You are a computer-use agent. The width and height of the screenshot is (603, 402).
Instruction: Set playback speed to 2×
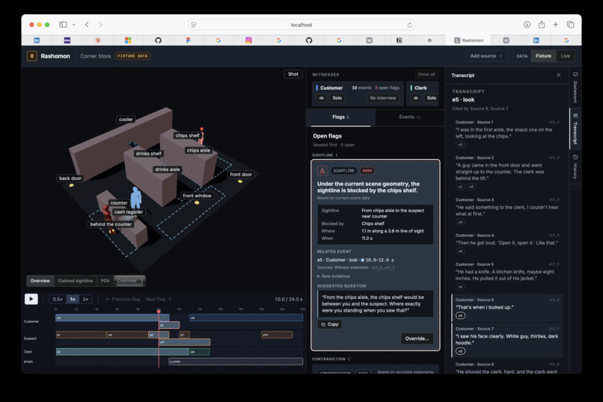point(85,300)
